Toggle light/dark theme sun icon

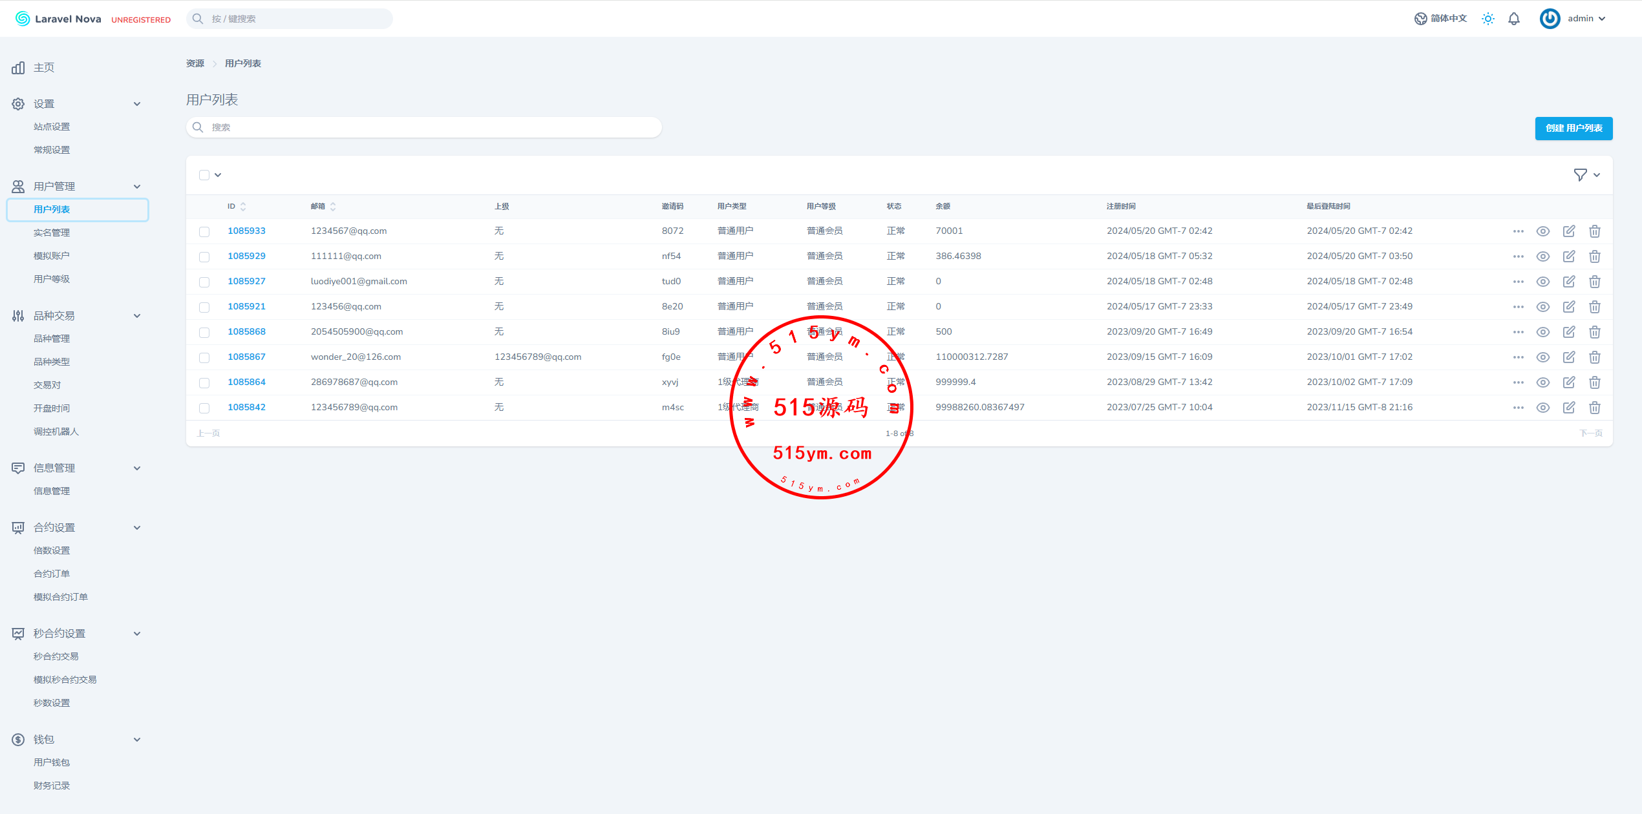[x=1488, y=19]
